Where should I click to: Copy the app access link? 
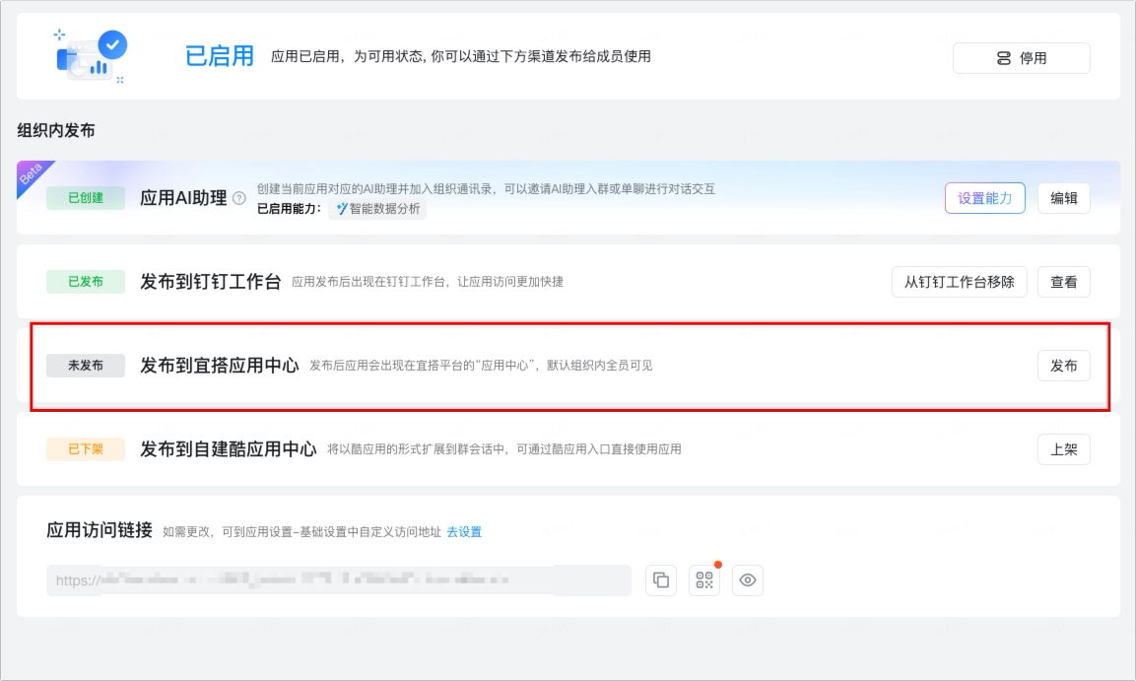pyautogui.click(x=661, y=580)
